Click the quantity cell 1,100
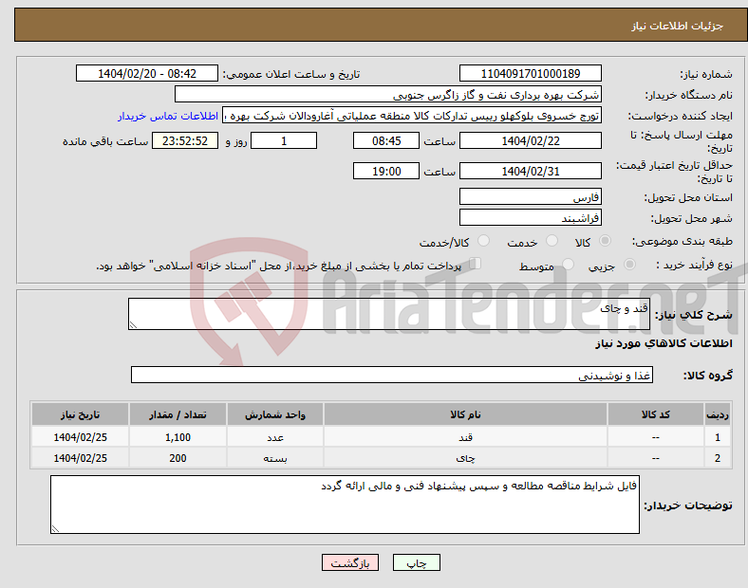The width and height of the screenshot is (748, 588). coord(178,437)
